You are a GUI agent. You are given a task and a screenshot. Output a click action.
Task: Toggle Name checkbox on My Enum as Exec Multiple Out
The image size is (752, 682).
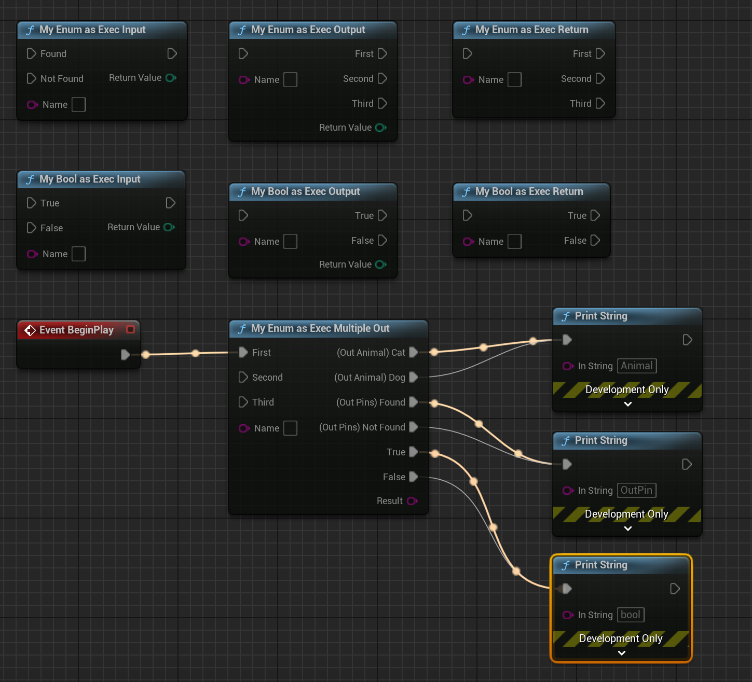291,428
